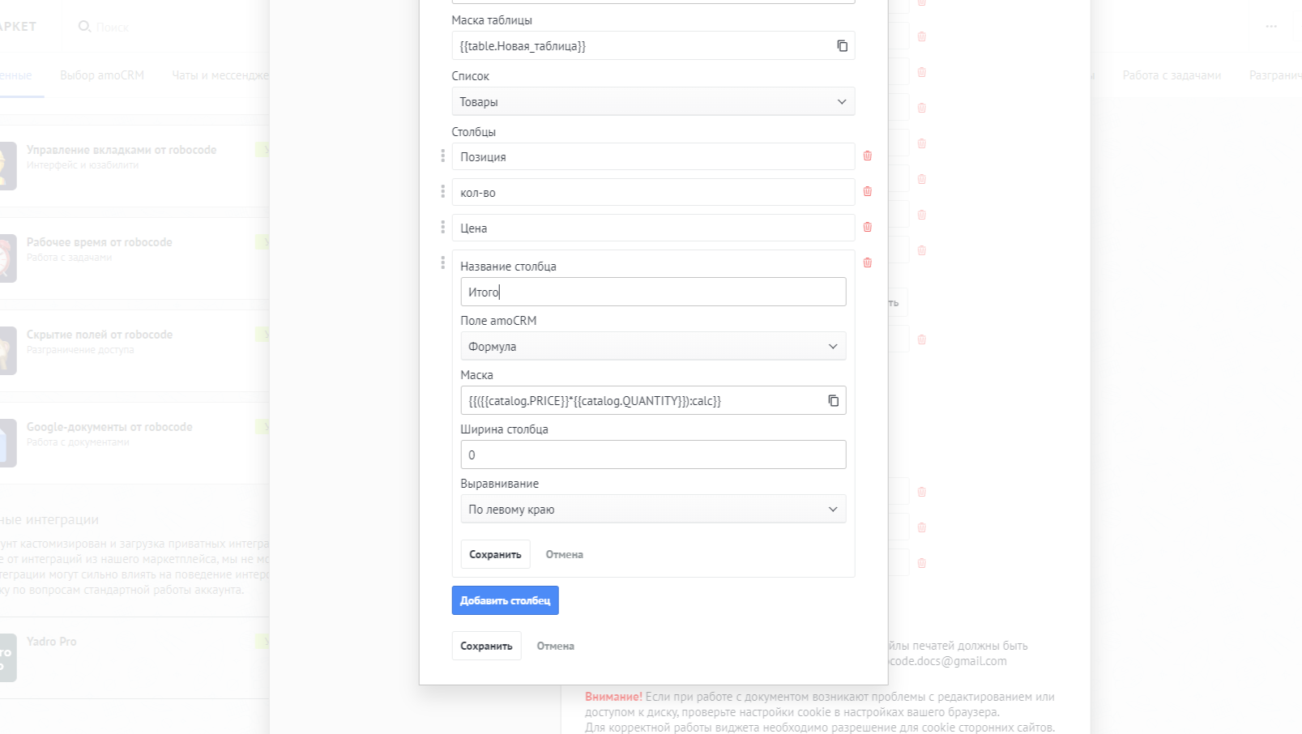This screenshot has width=1302, height=734.
Task: Grab the drag handle of the Позиция column
Action: pyautogui.click(x=442, y=156)
